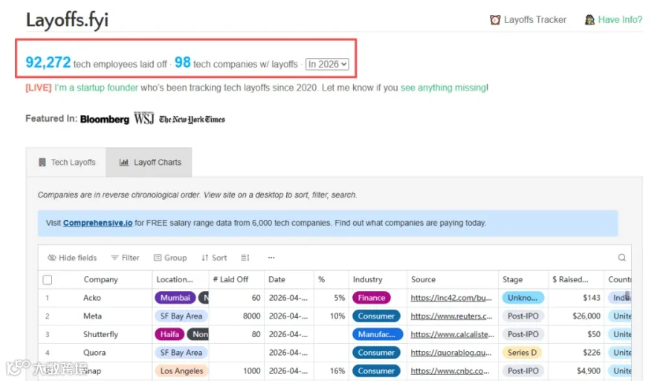Select the Acko company cell
This screenshot has height=381, width=669.
point(92,298)
